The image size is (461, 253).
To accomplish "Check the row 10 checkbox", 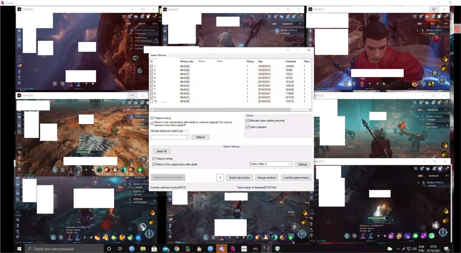I will coord(152,101).
